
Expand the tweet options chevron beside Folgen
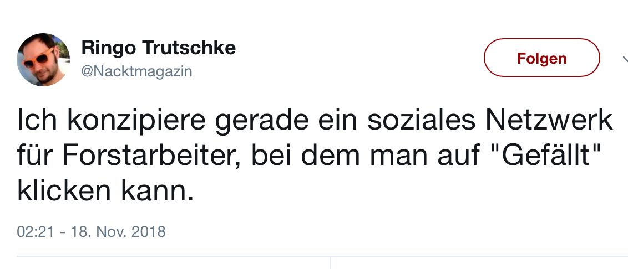622,60
